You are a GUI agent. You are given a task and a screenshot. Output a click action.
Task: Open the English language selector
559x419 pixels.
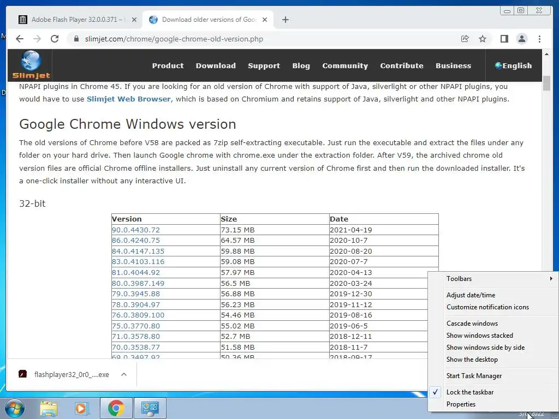513,65
